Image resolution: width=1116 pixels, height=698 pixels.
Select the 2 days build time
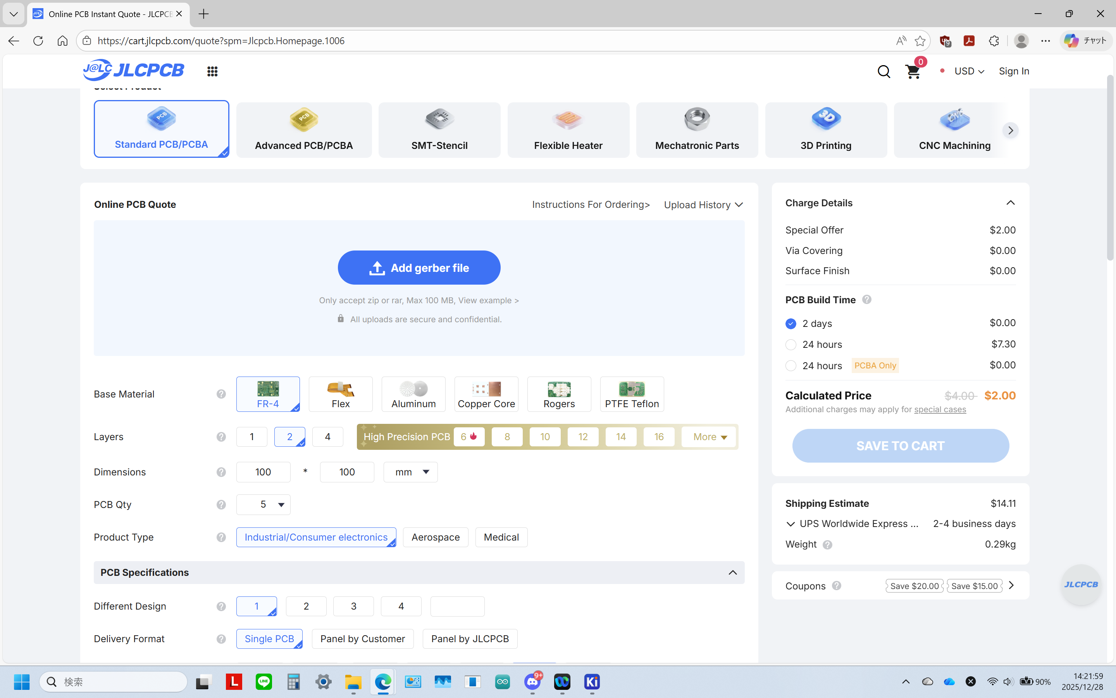click(791, 324)
